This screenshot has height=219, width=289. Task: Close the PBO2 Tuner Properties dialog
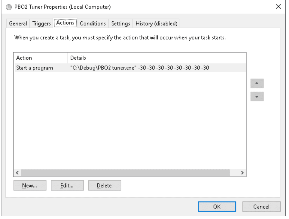[278, 7]
